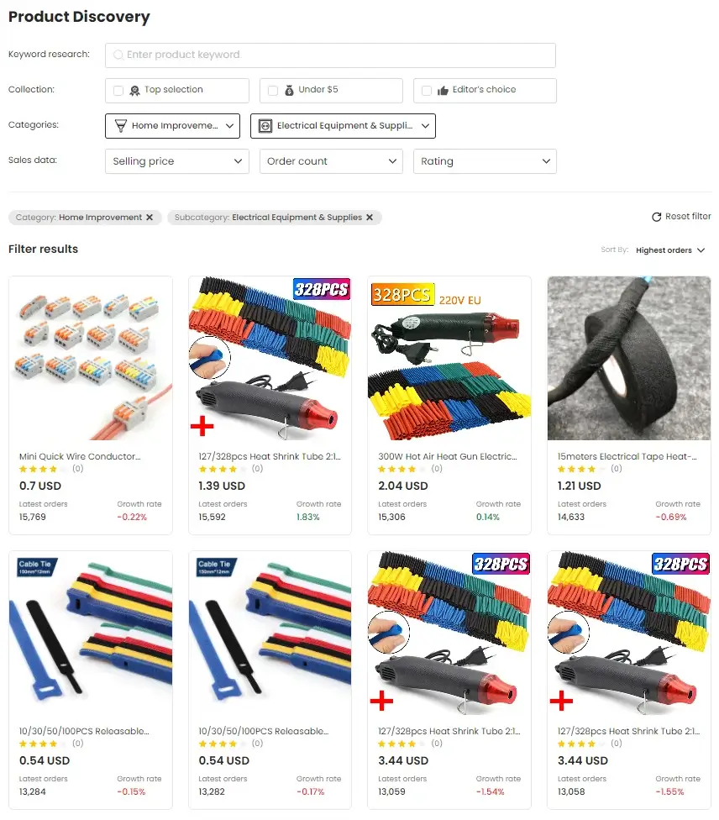Open the Mini Quick Wire Conductor product title
The width and height of the screenshot is (719, 820).
80,456
